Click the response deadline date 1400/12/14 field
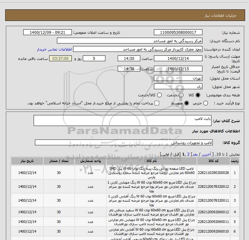 (178, 58)
